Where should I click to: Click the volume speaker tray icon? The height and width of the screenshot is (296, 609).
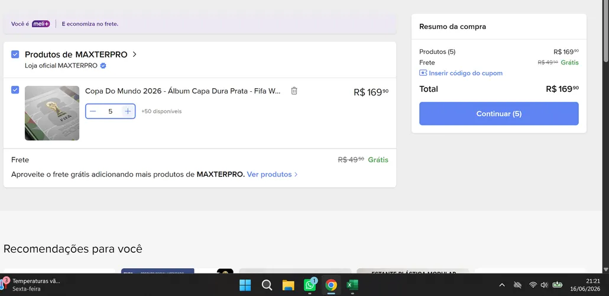click(x=544, y=285)
